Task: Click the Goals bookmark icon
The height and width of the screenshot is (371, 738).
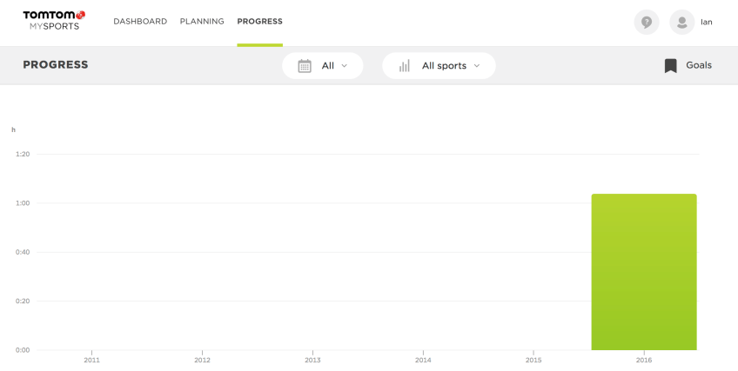Action: (671, 66)
